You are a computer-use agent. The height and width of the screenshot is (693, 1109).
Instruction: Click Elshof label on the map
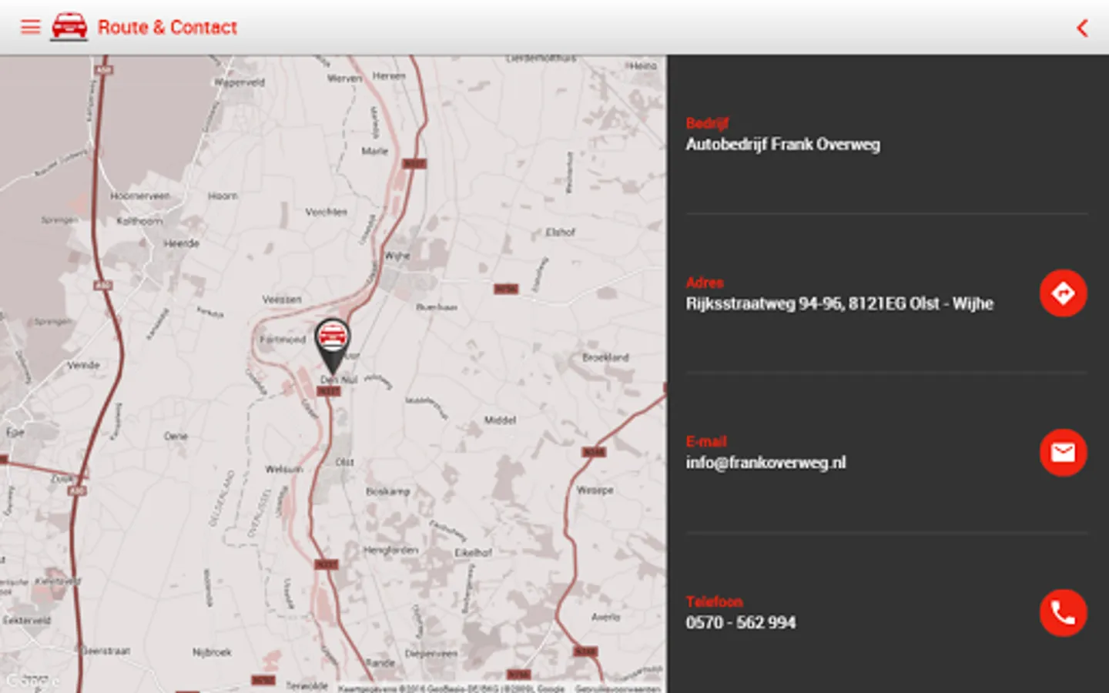pyautogui.click(x=561, y=232)
